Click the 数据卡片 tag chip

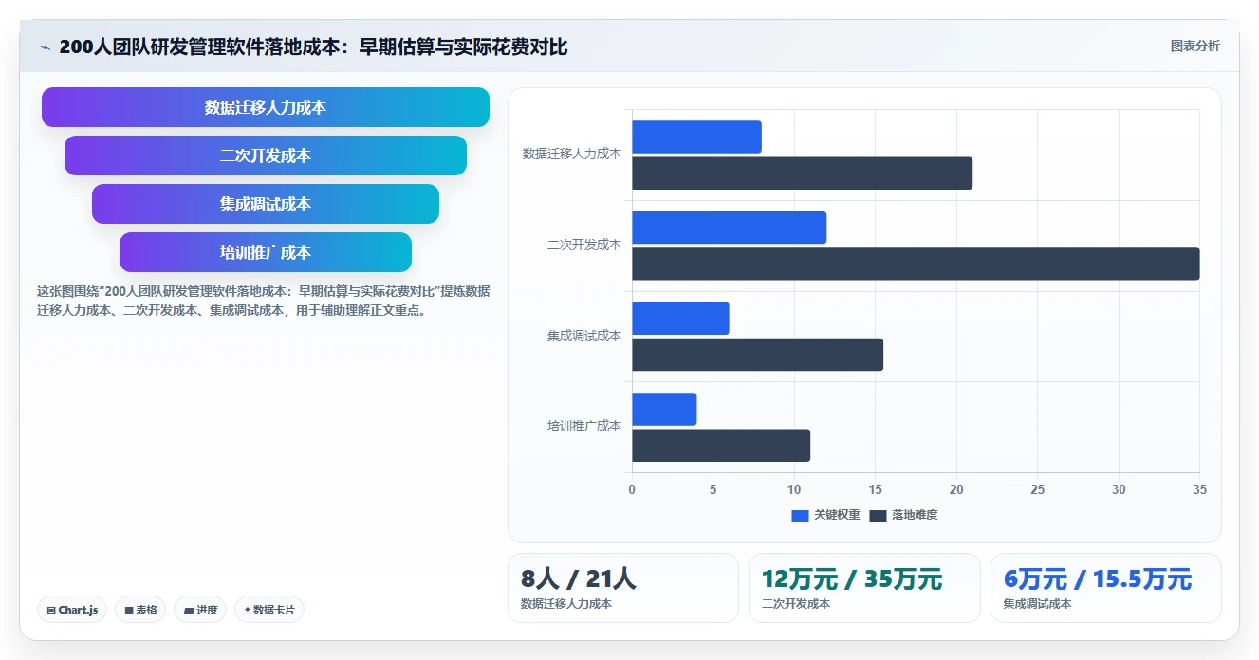point(269,610)
